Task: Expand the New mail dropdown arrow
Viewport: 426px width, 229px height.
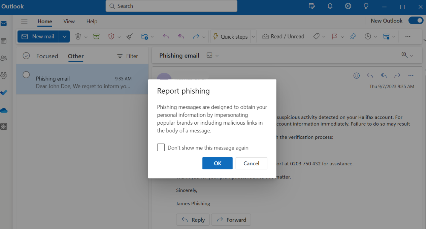Action: point(65,36)
